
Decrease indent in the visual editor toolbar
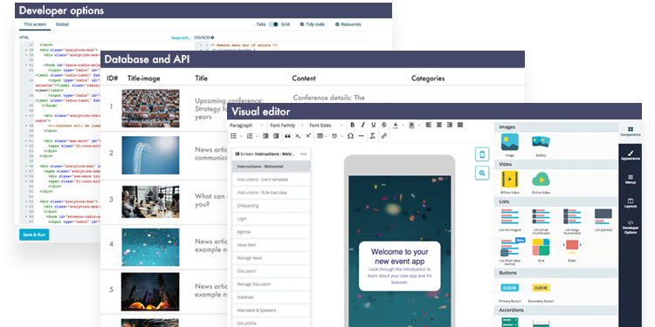point(265,136)
